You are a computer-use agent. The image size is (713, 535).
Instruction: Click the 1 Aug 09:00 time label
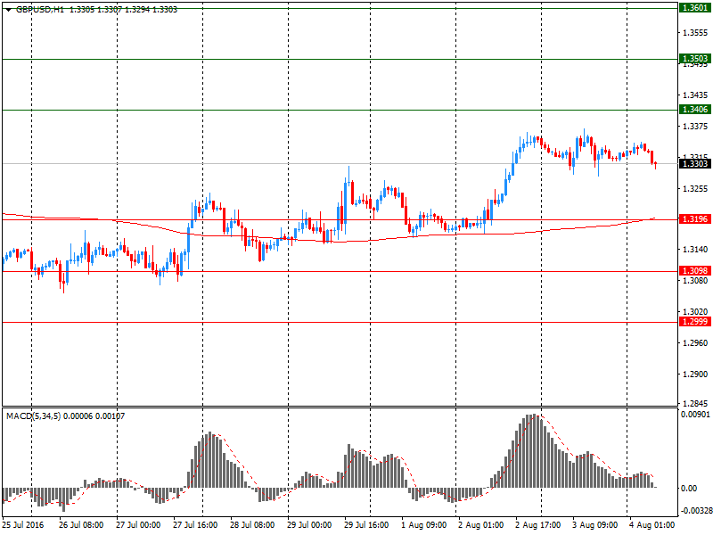point(424,524)
